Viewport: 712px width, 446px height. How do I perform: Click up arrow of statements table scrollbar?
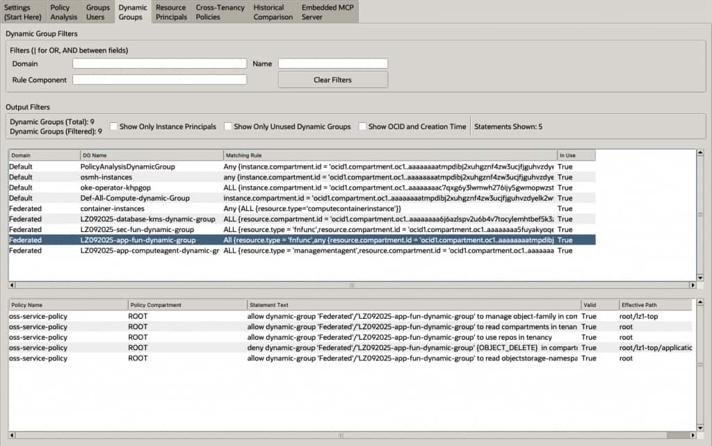coord(700,302)
